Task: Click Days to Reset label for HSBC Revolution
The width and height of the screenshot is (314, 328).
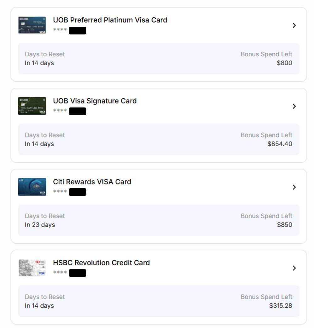Action: click(45, 297)
